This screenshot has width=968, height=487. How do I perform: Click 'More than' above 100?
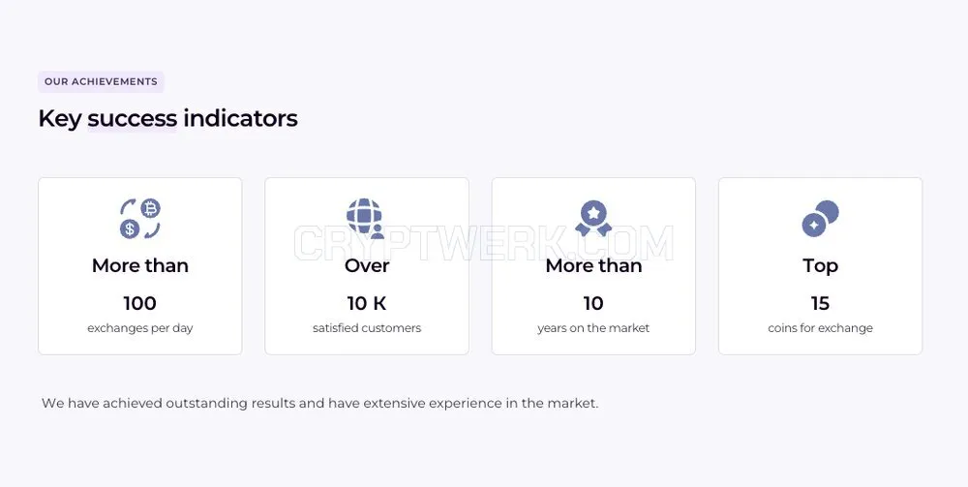click(140, 265)
